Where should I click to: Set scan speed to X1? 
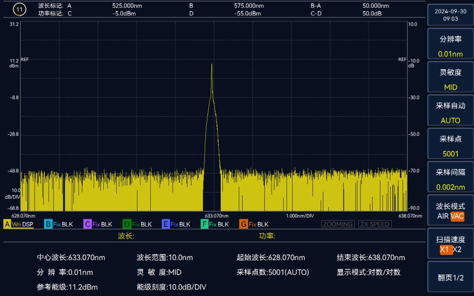click(x=445, y=250)
